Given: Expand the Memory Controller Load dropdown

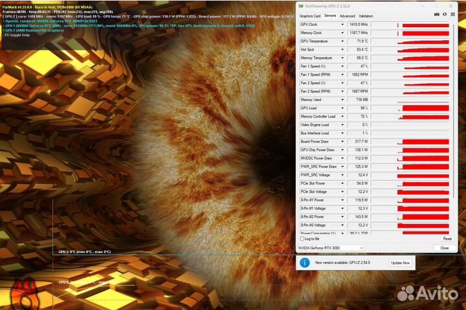Looking at the screenshot, I should pos(342,117).
